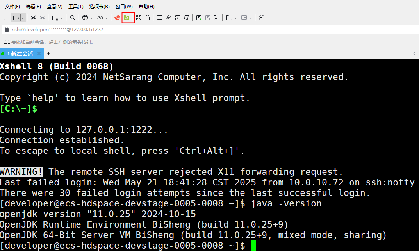Click the Script scroll icon
The height and width of the screenshot is (251, 419).
click(187, 18)
